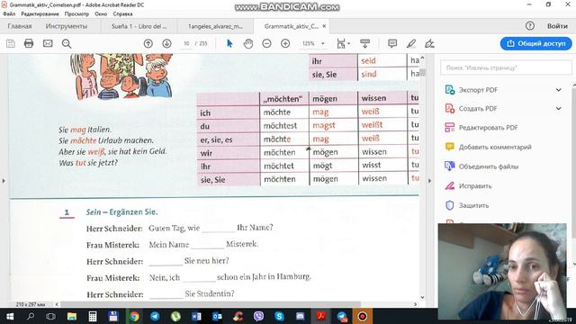
Task: Switch to the Главная tab
Action: click(20, 26)
